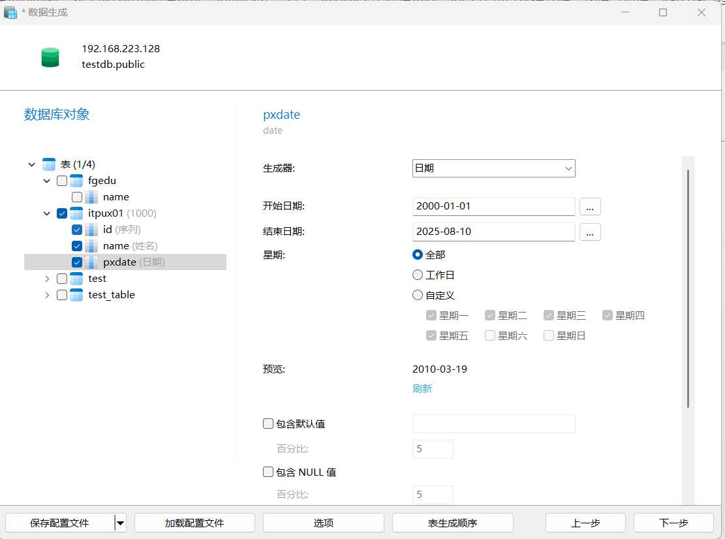Uncheck the name (姓名) column checkbox
Viewport: 725px width, 539px height.
77,246
